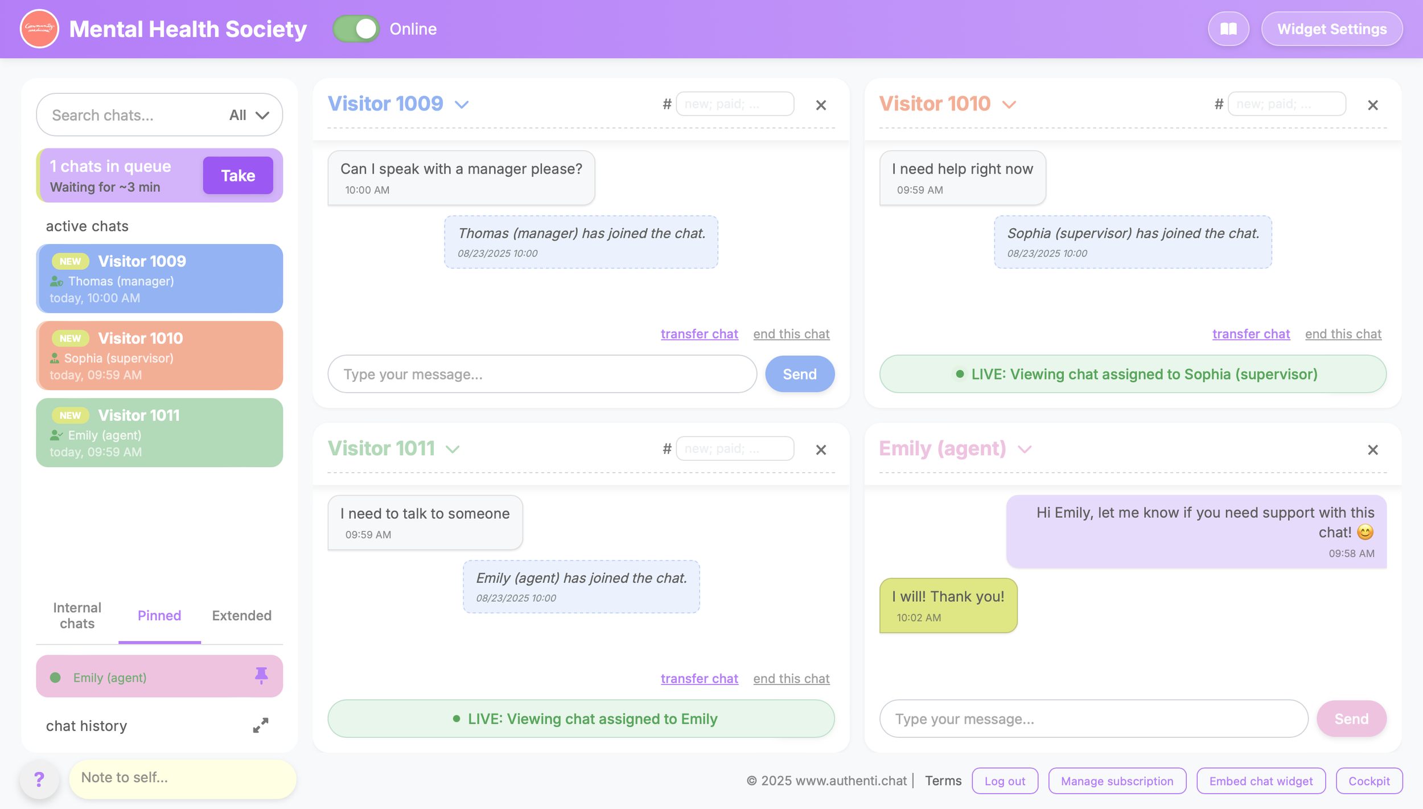1423x809 pixels.
Task: Click the Mental Health Society logo
Action: (39, 29)
